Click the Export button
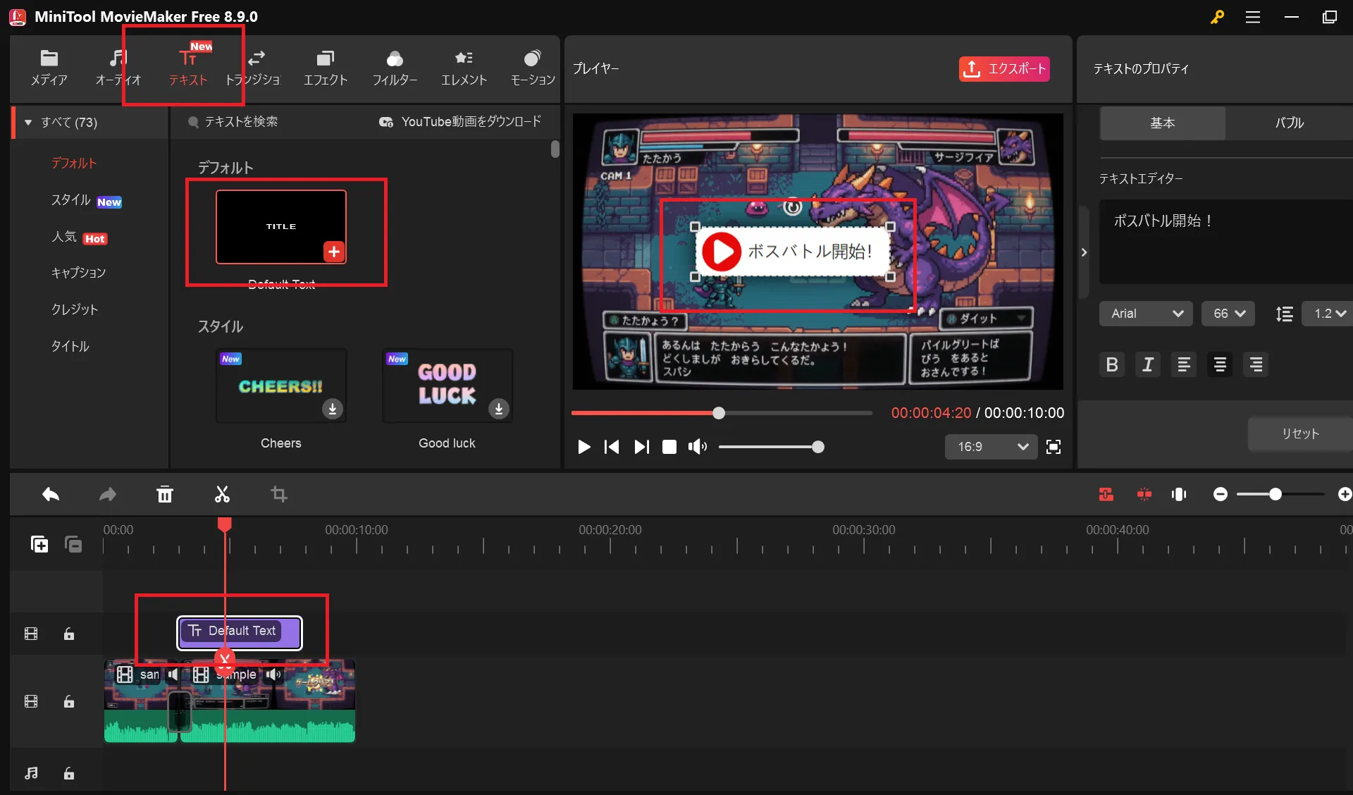 click(1004, 69)
